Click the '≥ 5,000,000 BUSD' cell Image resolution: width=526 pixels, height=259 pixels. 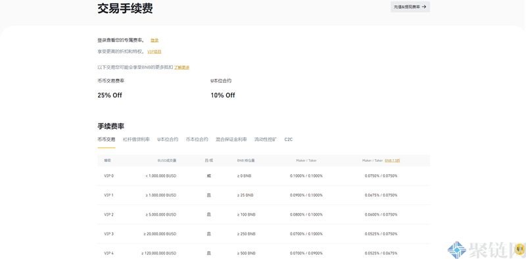[161, 215]
